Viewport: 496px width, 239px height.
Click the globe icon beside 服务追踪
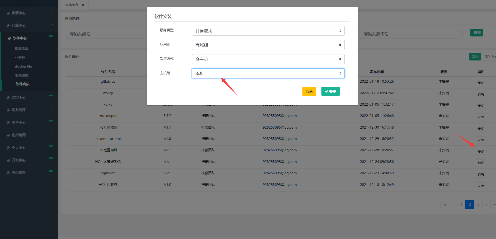(8, 110)
